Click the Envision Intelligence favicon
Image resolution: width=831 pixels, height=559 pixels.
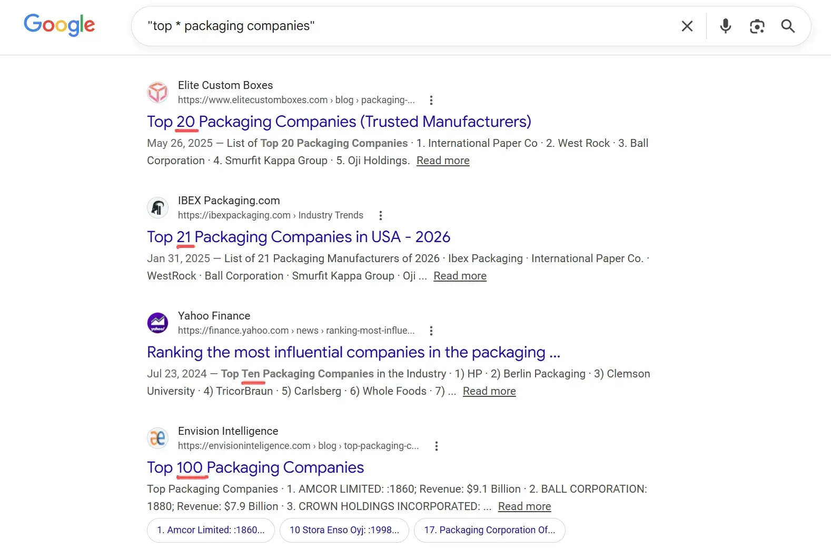click(x=157, y=438)
